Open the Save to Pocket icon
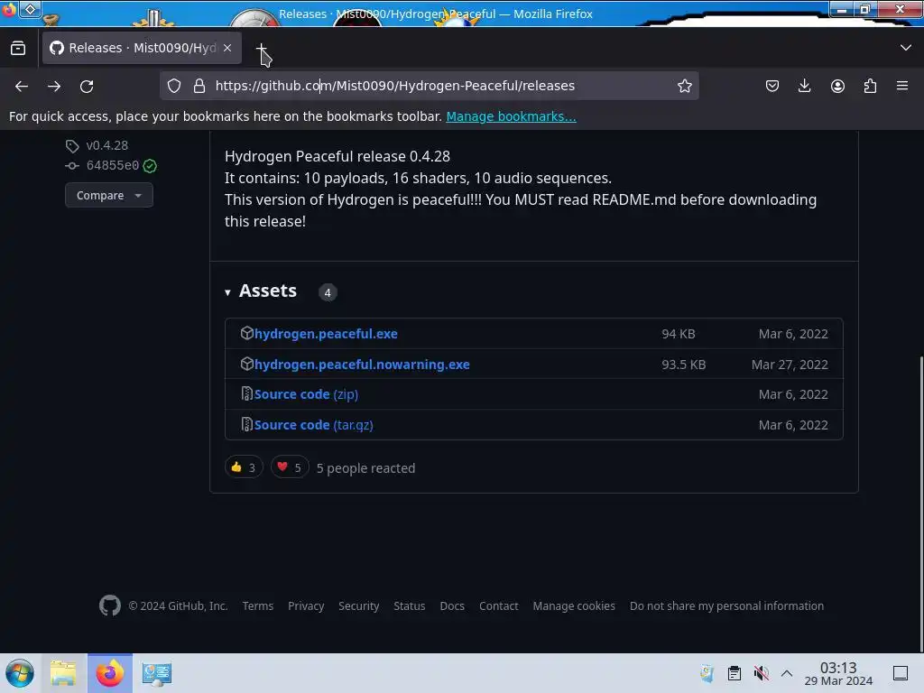 772,86
